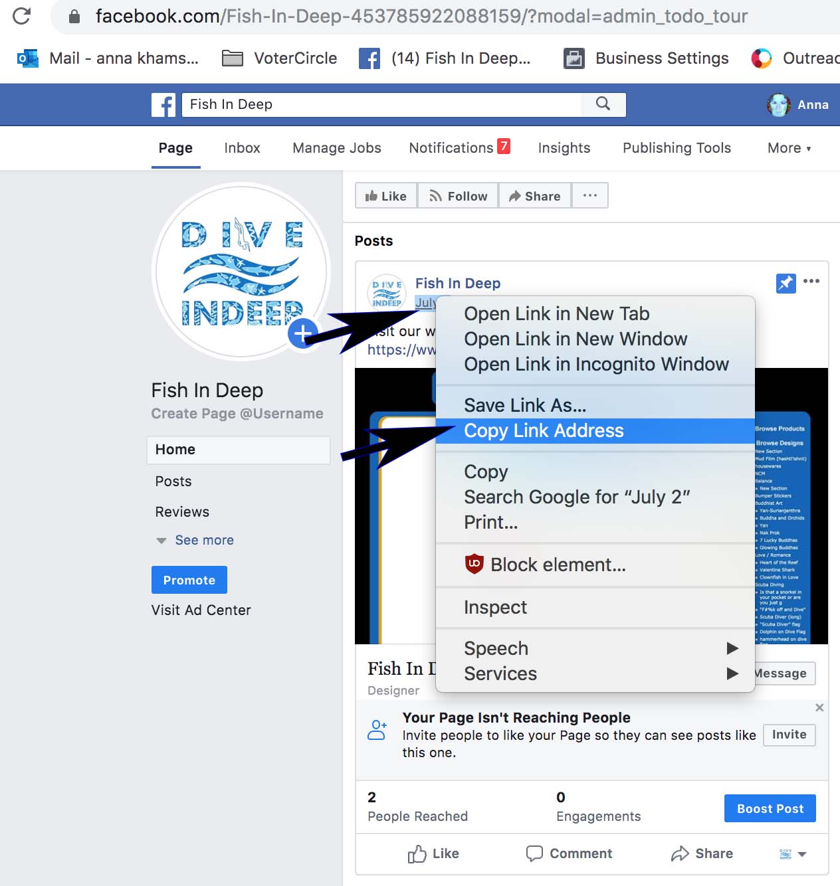This screenshot has height=886, width=840.
Task: Click Create Page @Username
Action: pyautogui.click(x=237, y=414)
